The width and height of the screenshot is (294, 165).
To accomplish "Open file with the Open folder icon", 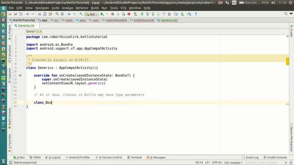I will click(x=10, y=14).
